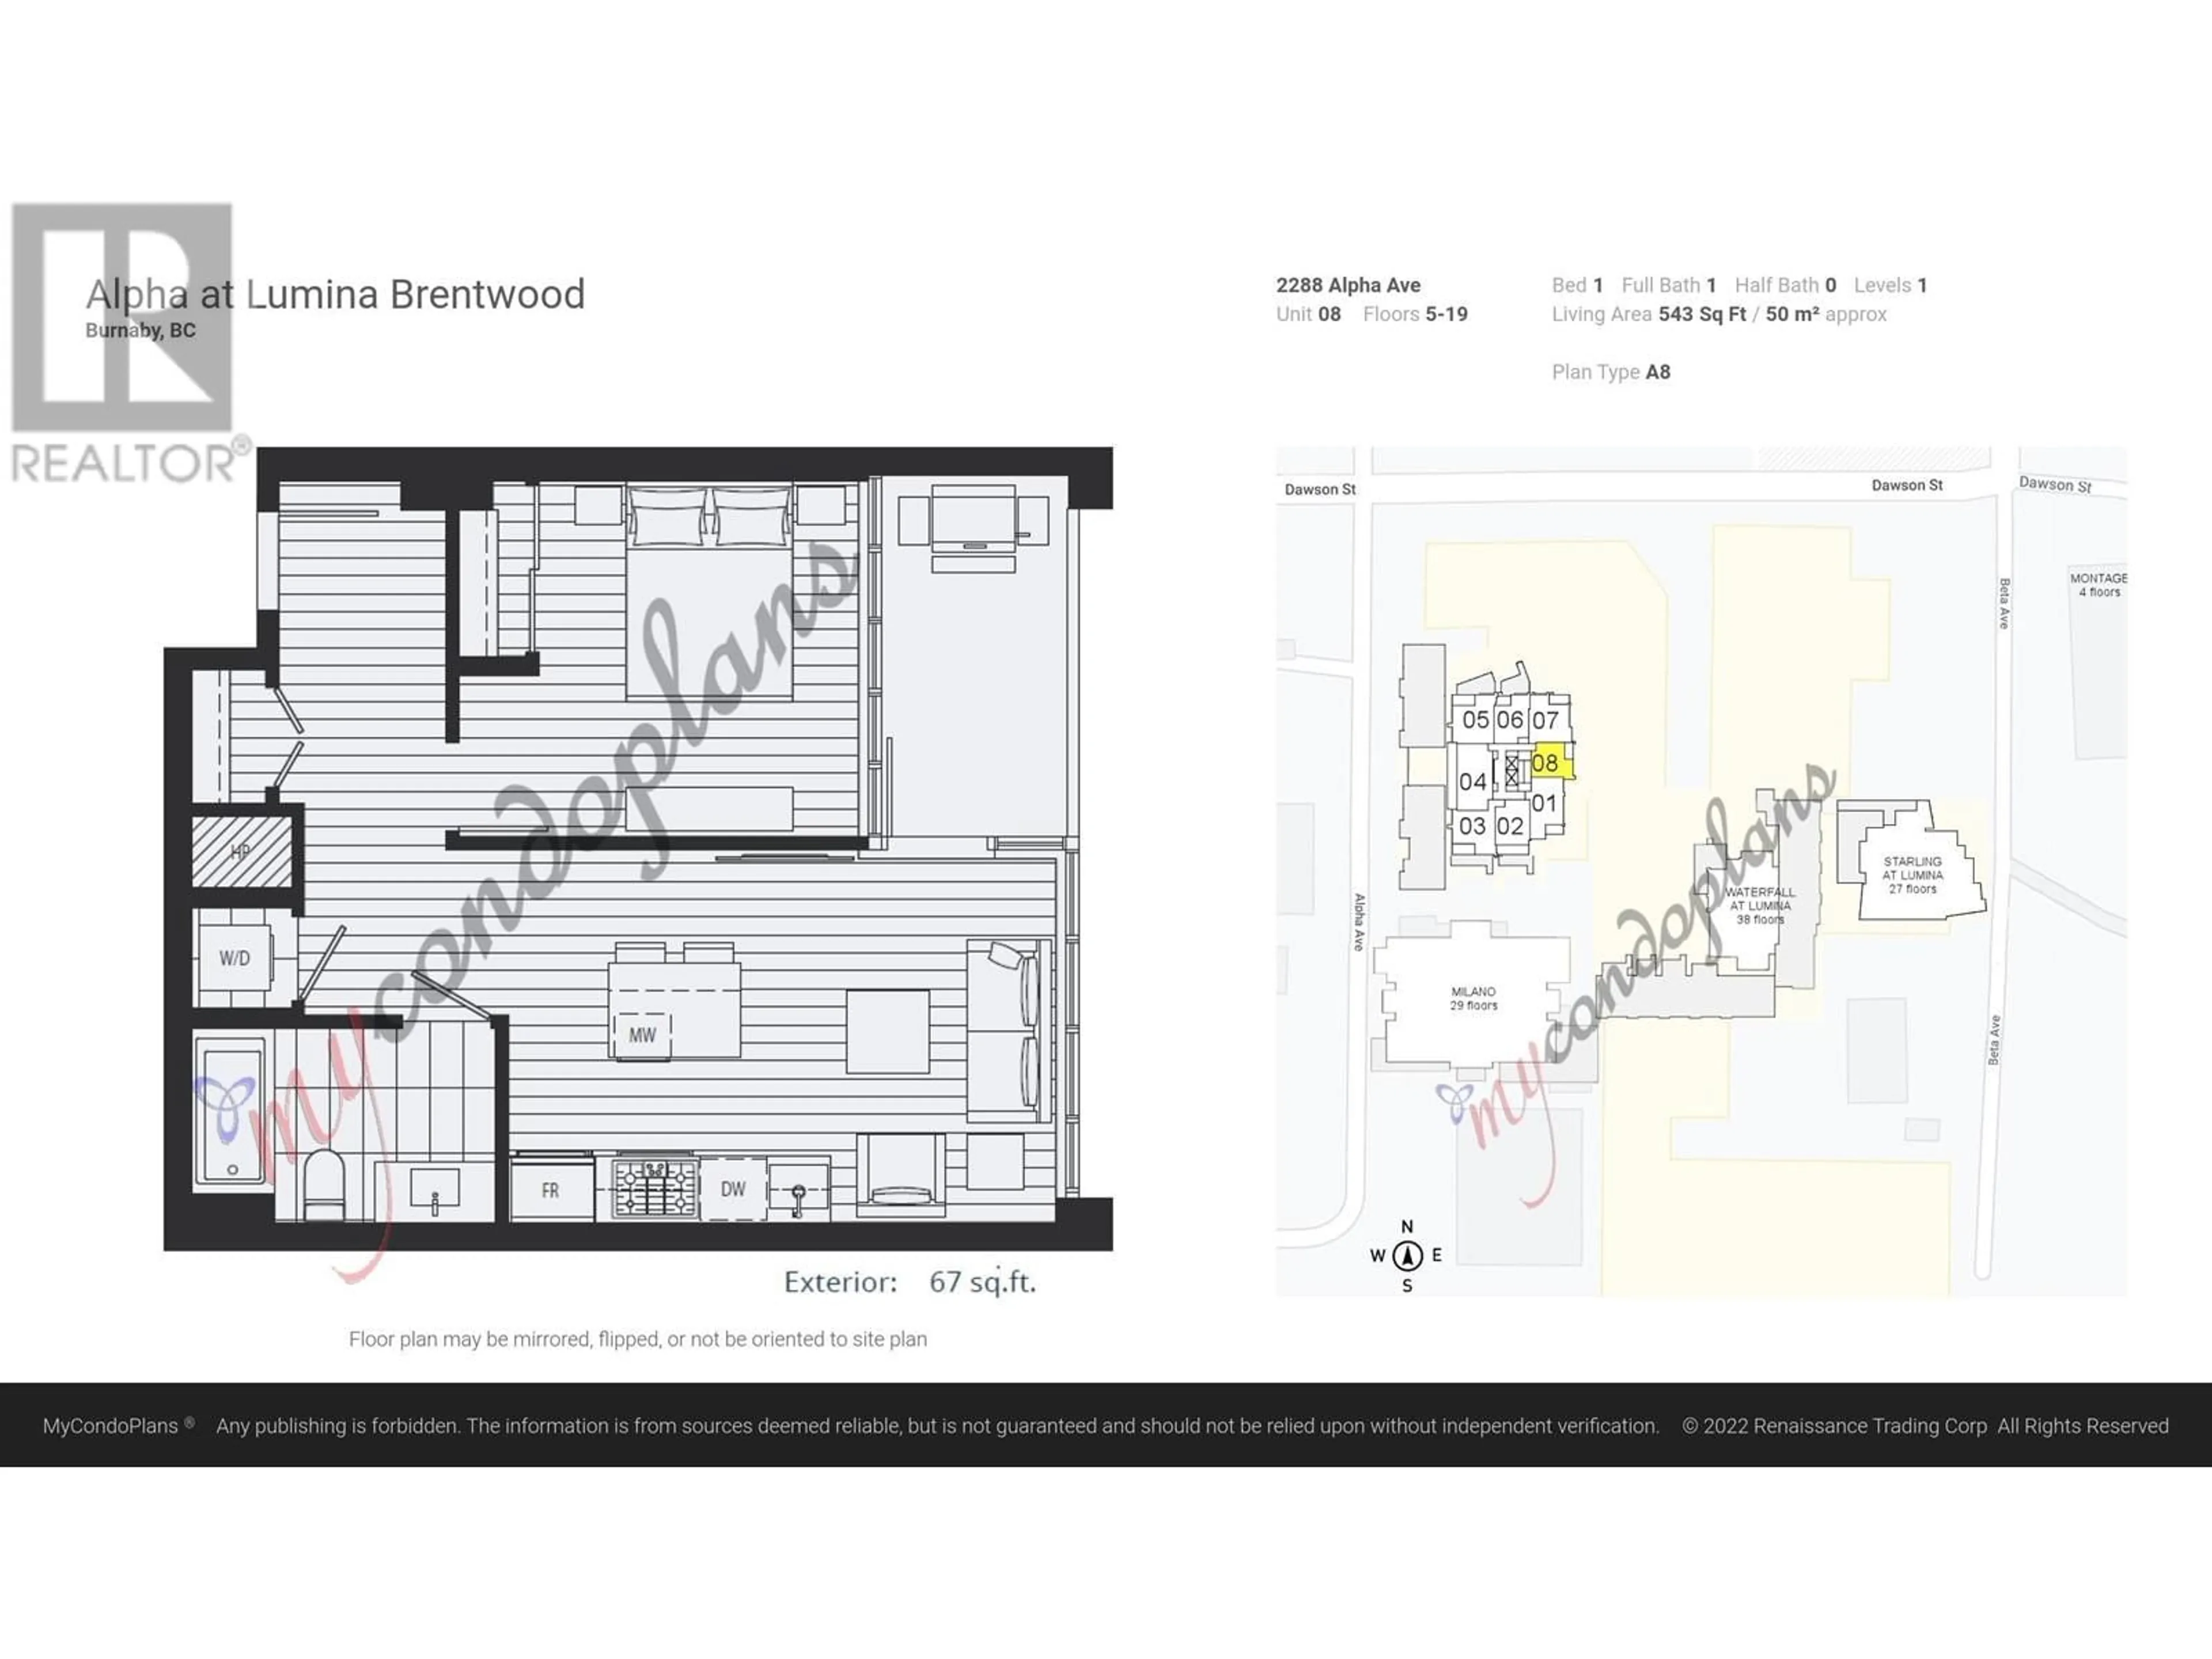Screen dimensions: 2212x1659
Task: Click unit 05 on the site map
Action: tap(1475, 720)
